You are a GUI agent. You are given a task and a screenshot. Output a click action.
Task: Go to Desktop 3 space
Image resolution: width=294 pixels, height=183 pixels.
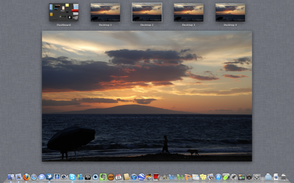click(188, 13)
